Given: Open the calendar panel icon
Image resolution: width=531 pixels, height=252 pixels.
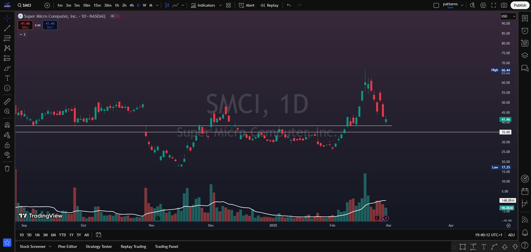Looking at the screenshot, I should [x=525, y=191].
